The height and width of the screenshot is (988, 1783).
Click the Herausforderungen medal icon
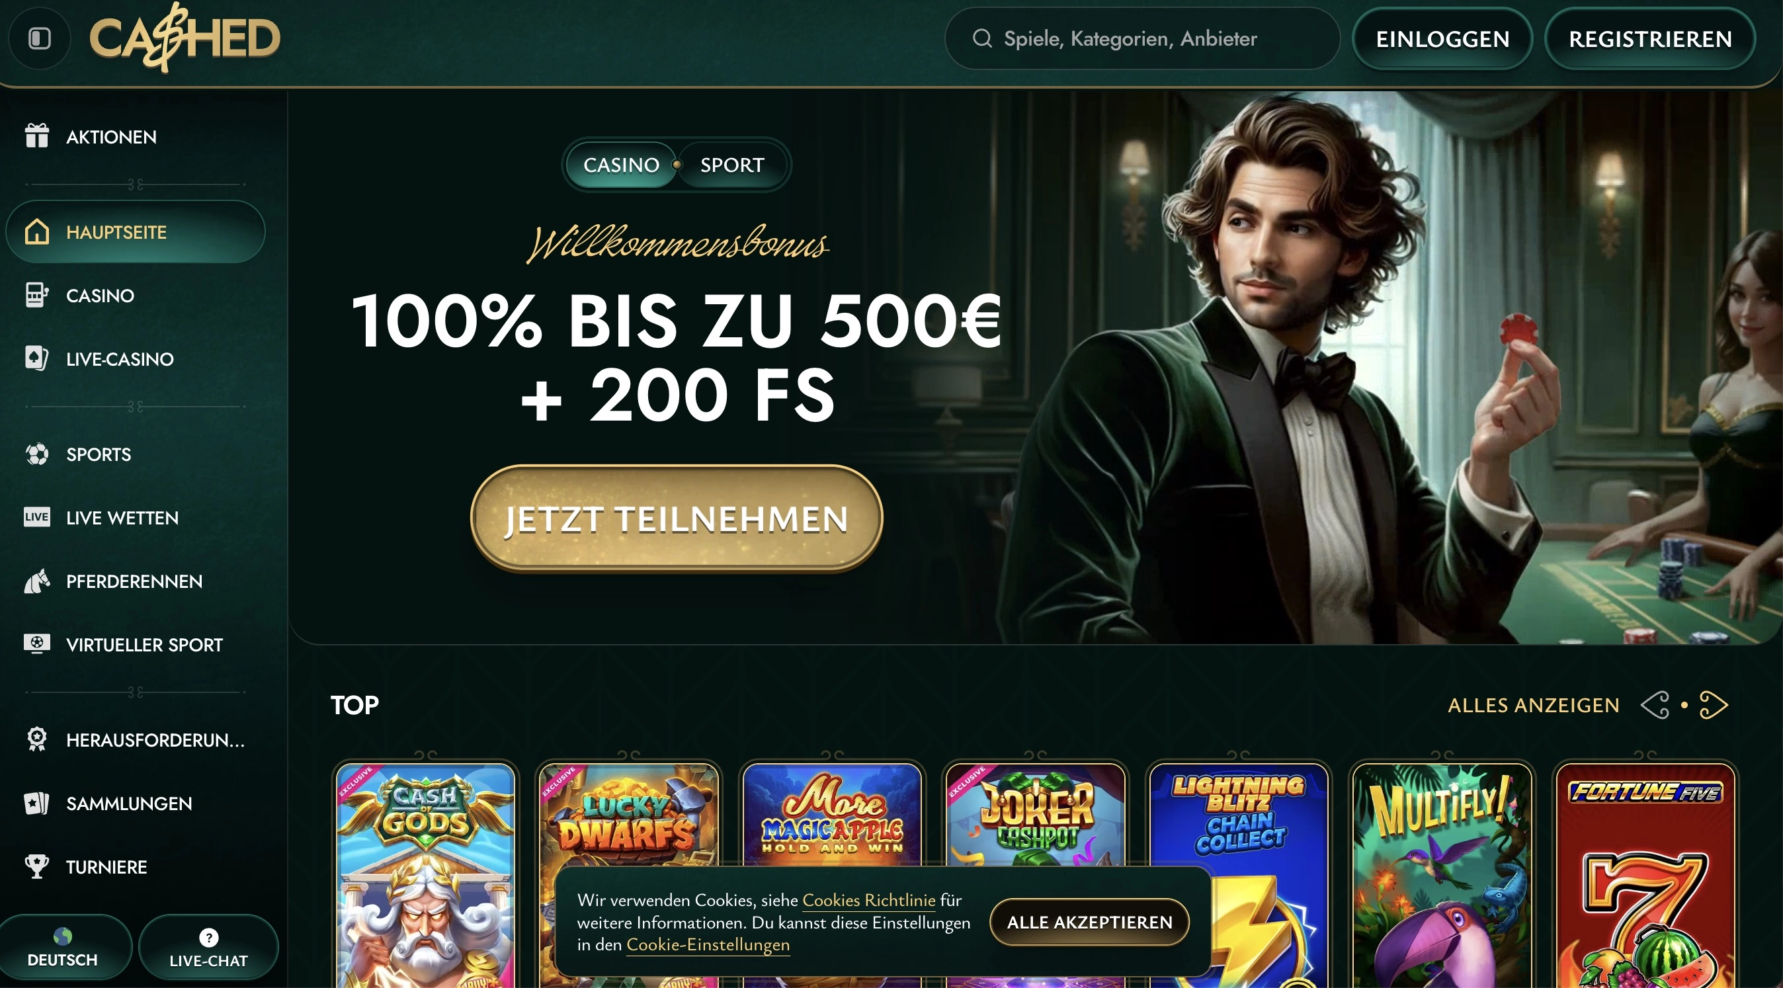tap(36, 739)
